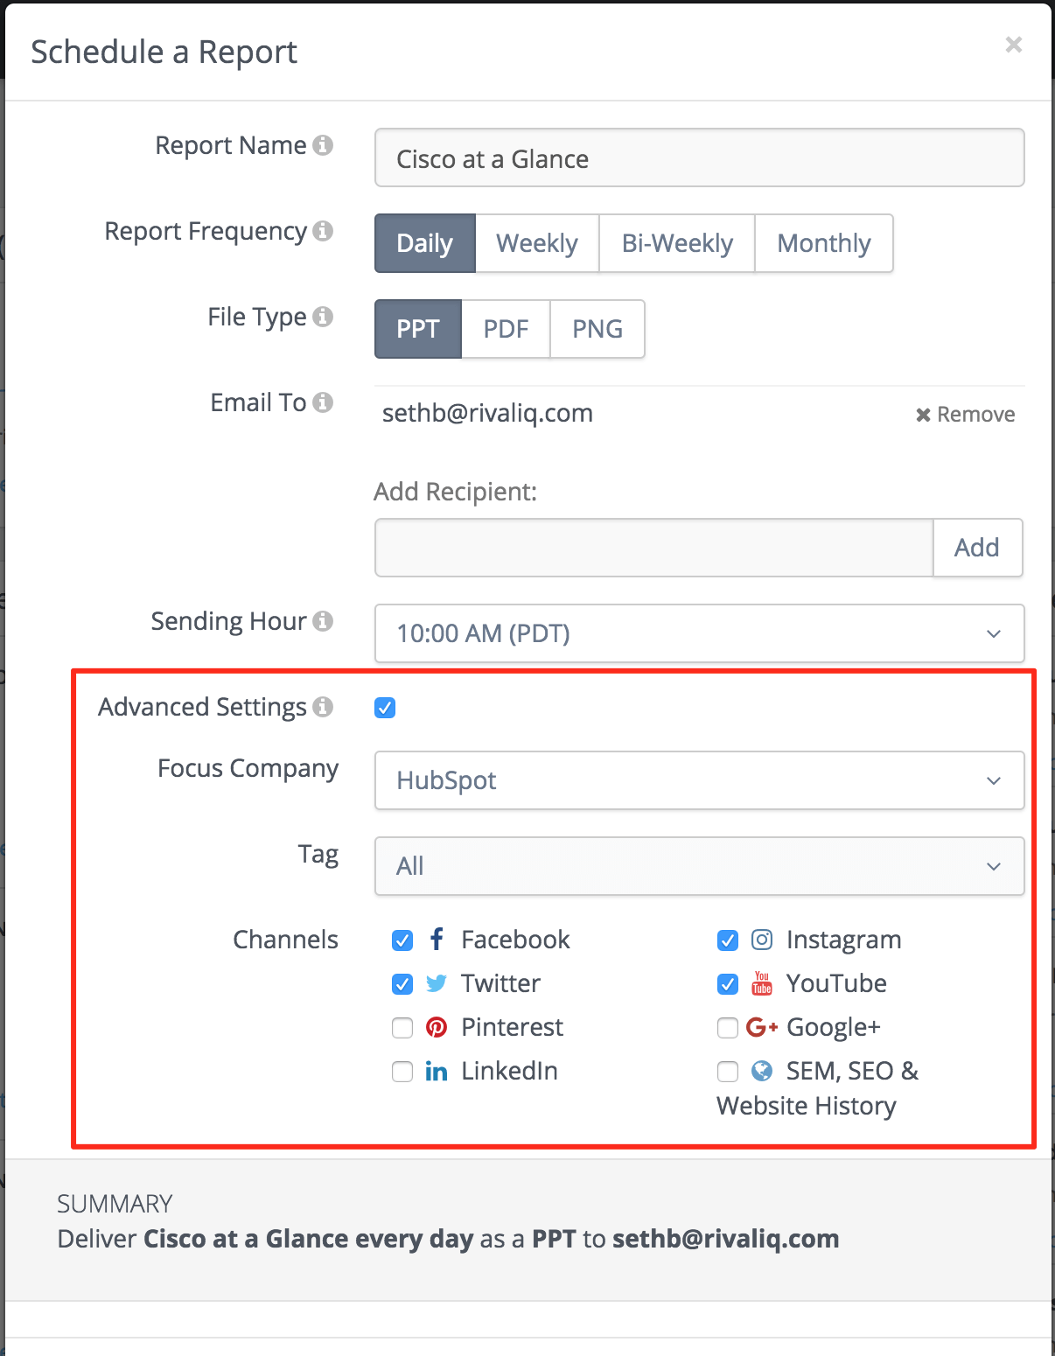Image resolution: width=1055 pixels, height=1356 pixels.
Task: Open the Sending Hour dropdown
Action: (700, 633)
